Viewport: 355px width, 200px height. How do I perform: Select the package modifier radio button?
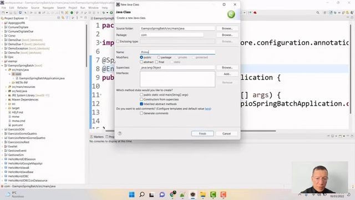(159, 57)
